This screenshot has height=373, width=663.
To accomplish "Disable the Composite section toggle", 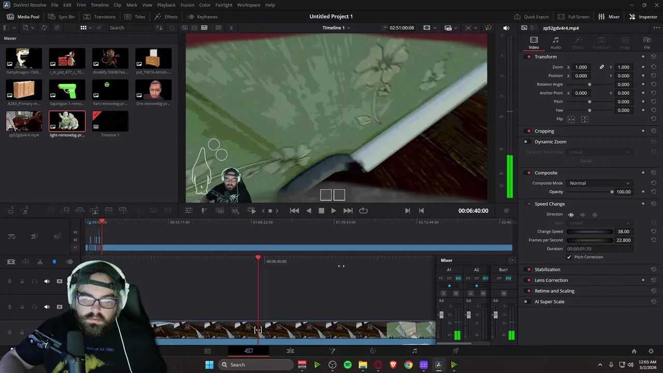I will [x=528, y=173].
